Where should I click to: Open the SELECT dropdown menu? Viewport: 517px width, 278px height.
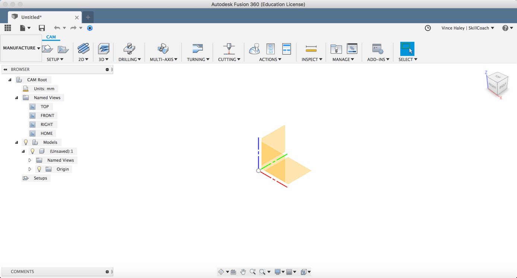coord(408,59)
